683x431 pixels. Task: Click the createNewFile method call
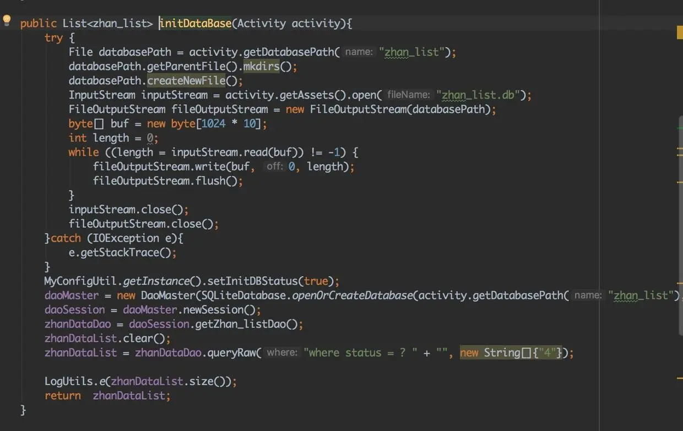tap(186, 80)
